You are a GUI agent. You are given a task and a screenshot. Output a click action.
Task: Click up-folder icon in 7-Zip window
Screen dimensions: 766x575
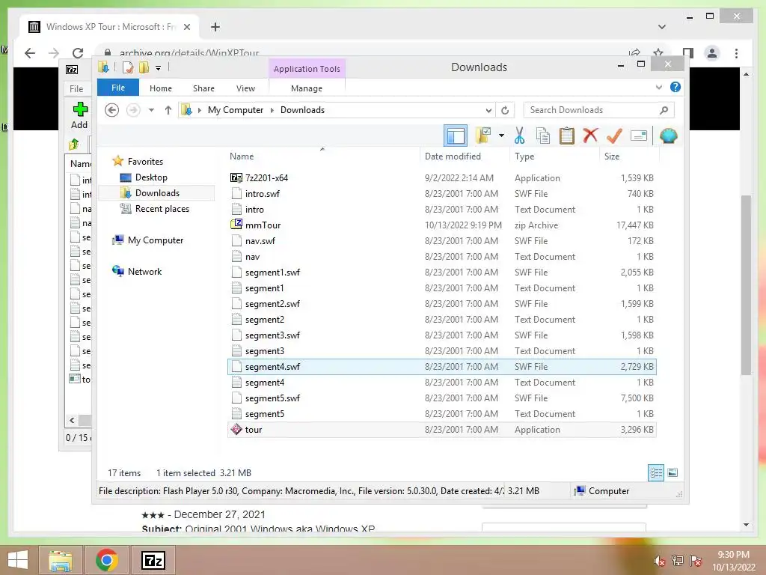74,144
